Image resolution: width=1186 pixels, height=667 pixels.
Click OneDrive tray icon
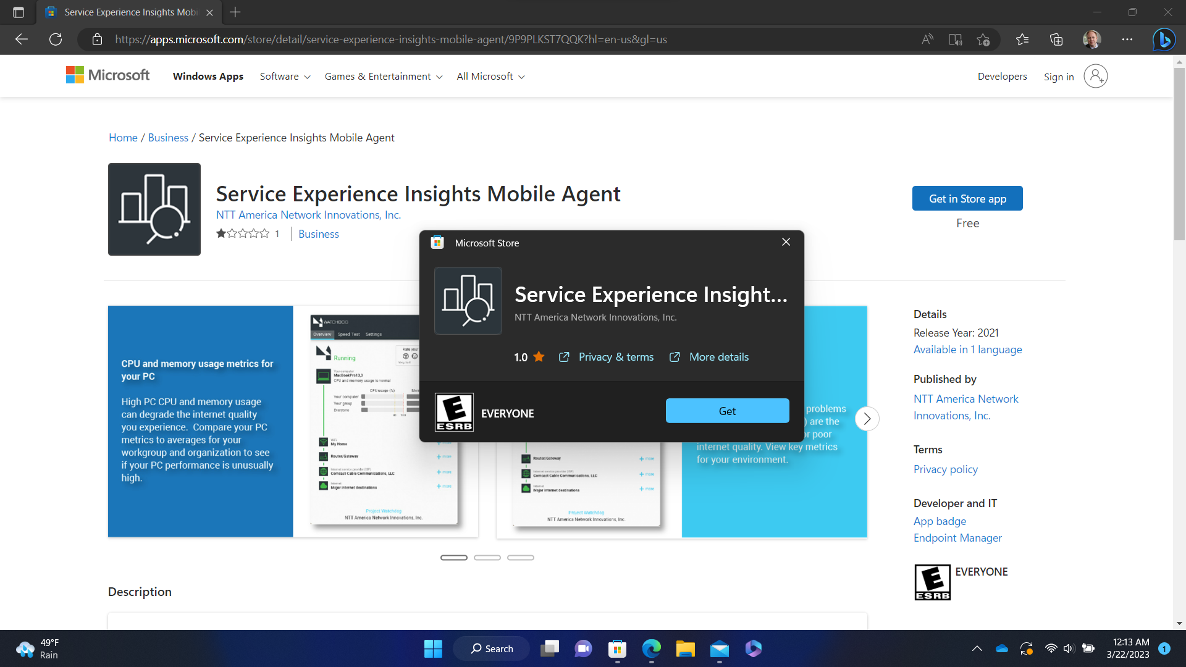(1001, 648)
